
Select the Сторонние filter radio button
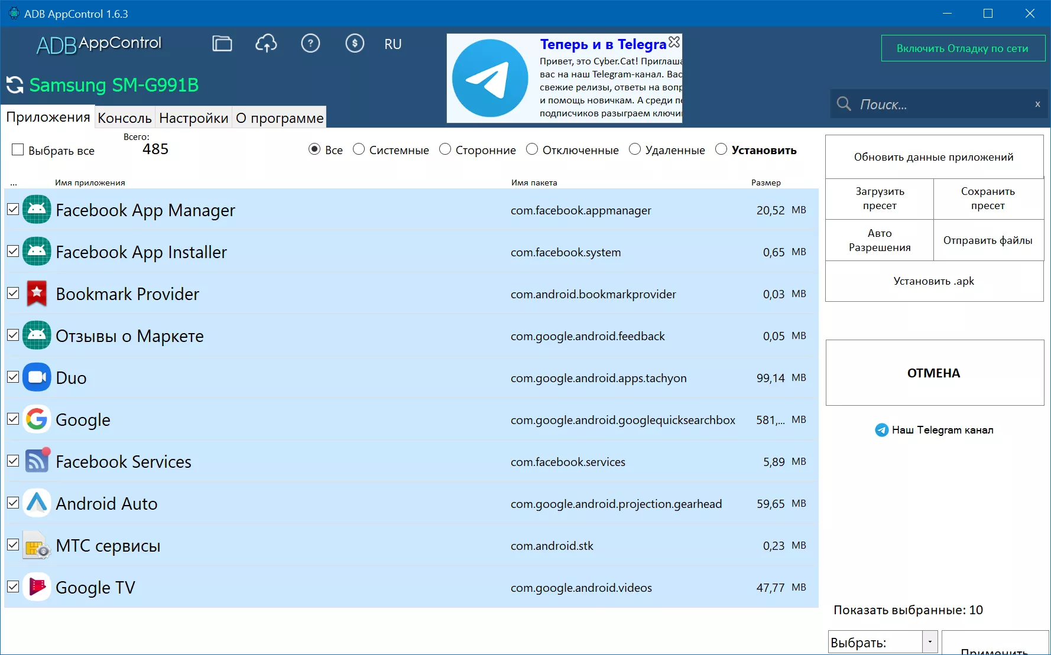445,149
